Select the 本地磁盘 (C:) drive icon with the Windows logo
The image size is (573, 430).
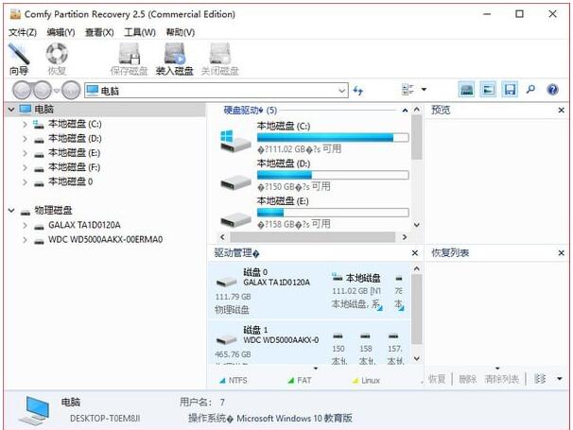tap(235, 142)
